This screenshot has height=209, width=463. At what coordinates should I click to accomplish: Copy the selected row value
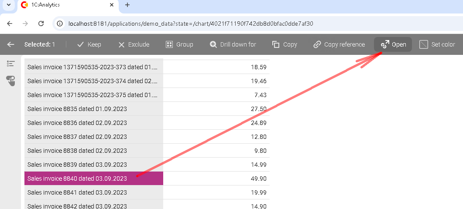[285, 44]
